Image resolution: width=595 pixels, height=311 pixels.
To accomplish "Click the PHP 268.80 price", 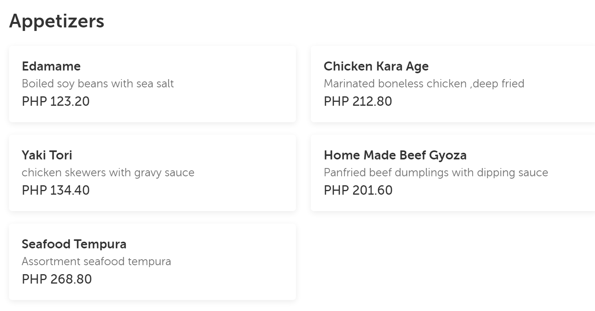I will point(57,279).
